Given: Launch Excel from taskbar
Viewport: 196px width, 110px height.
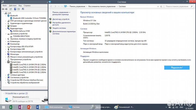Looking at the screenshot, I should pos(12,107).
